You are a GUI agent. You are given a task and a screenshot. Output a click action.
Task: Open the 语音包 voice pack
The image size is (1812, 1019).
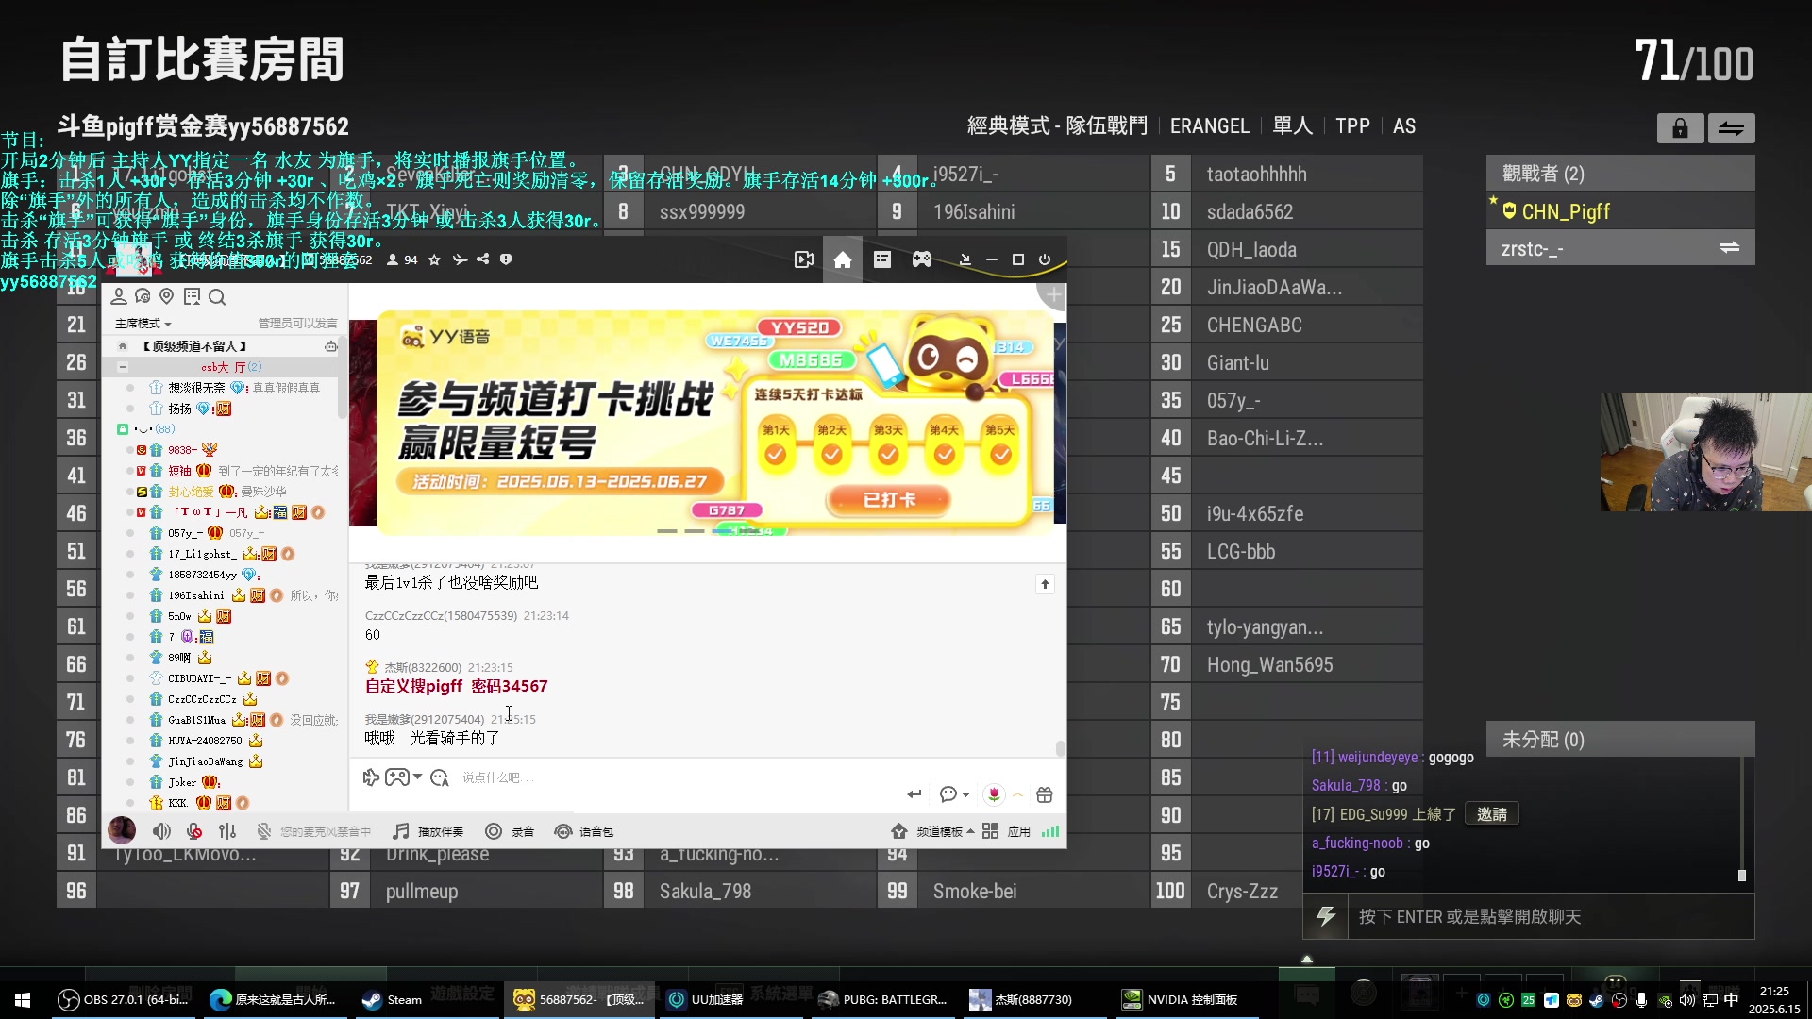[x=584, y=831]
